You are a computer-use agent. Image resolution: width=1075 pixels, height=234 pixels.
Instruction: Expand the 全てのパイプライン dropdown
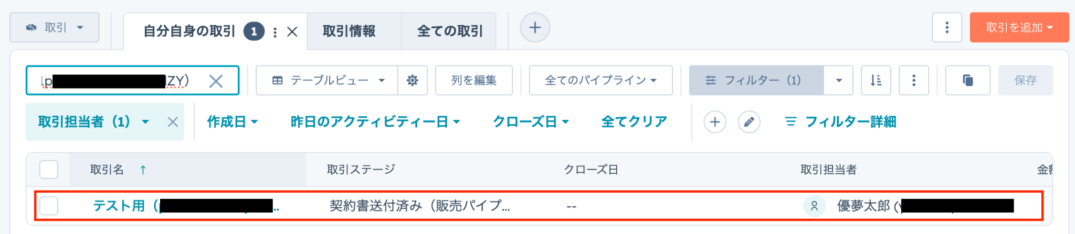click(600, 80)
